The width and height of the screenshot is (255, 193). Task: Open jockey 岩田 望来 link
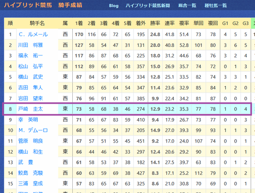(x=30, y=98)
